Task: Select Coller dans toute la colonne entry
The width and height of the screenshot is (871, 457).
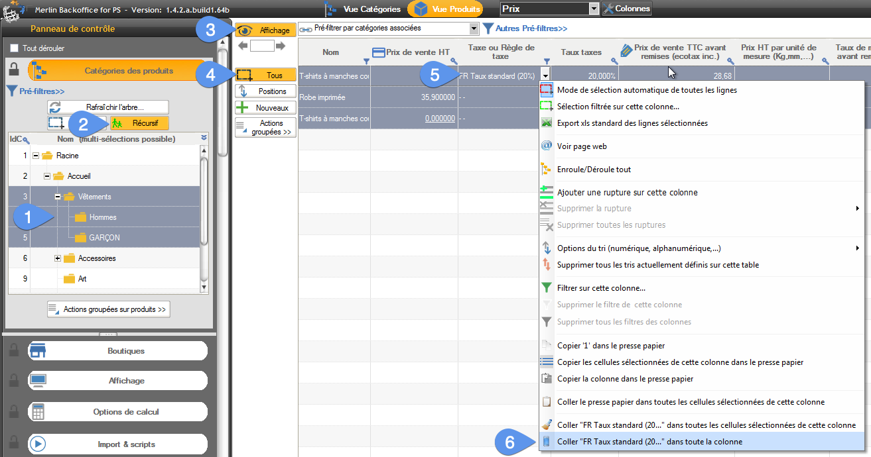Action: 649,442
